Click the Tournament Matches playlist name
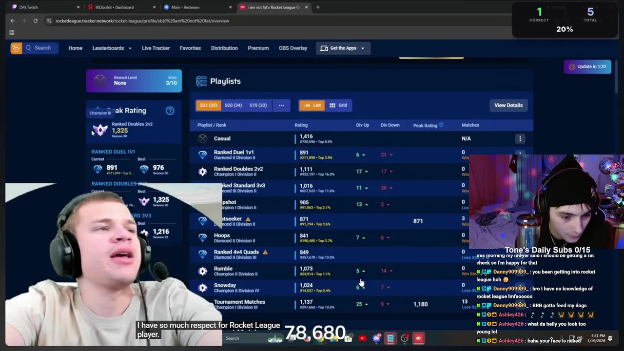The height and width of the screenshot is (351, 624). pyautogui.click(x=239, y=302)
